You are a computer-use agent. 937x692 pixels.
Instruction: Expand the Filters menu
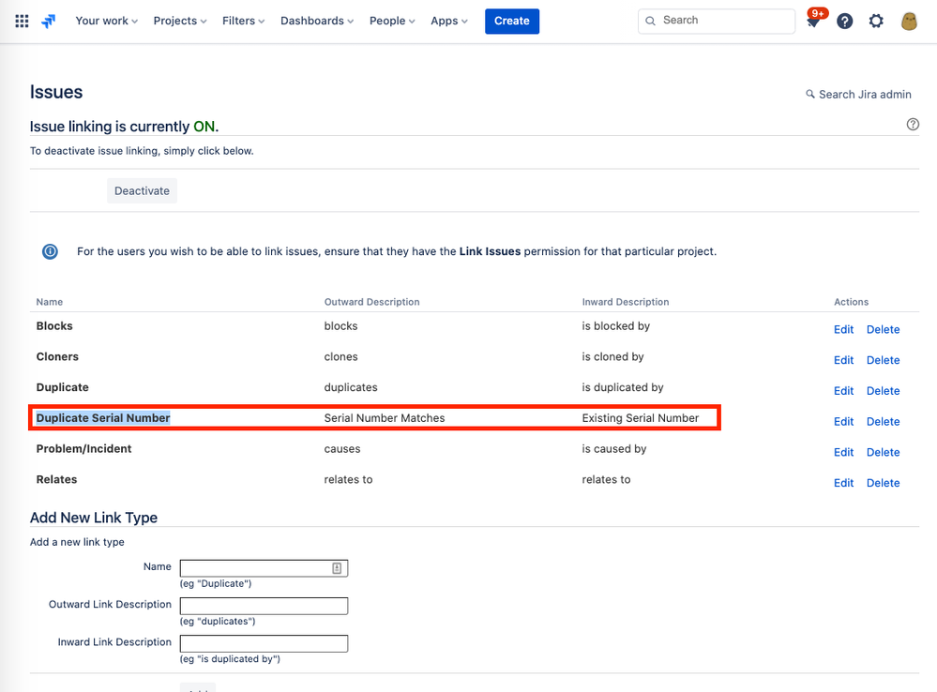[x=243, y=21]
